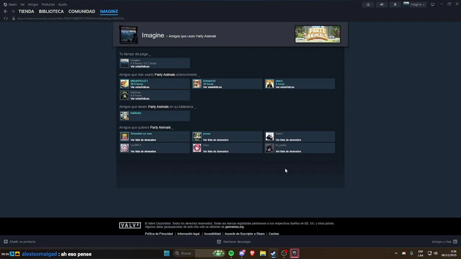Open Discord from the taskbar
The width and height of the screenshot is (461, 259).
[x=242, y=254]
